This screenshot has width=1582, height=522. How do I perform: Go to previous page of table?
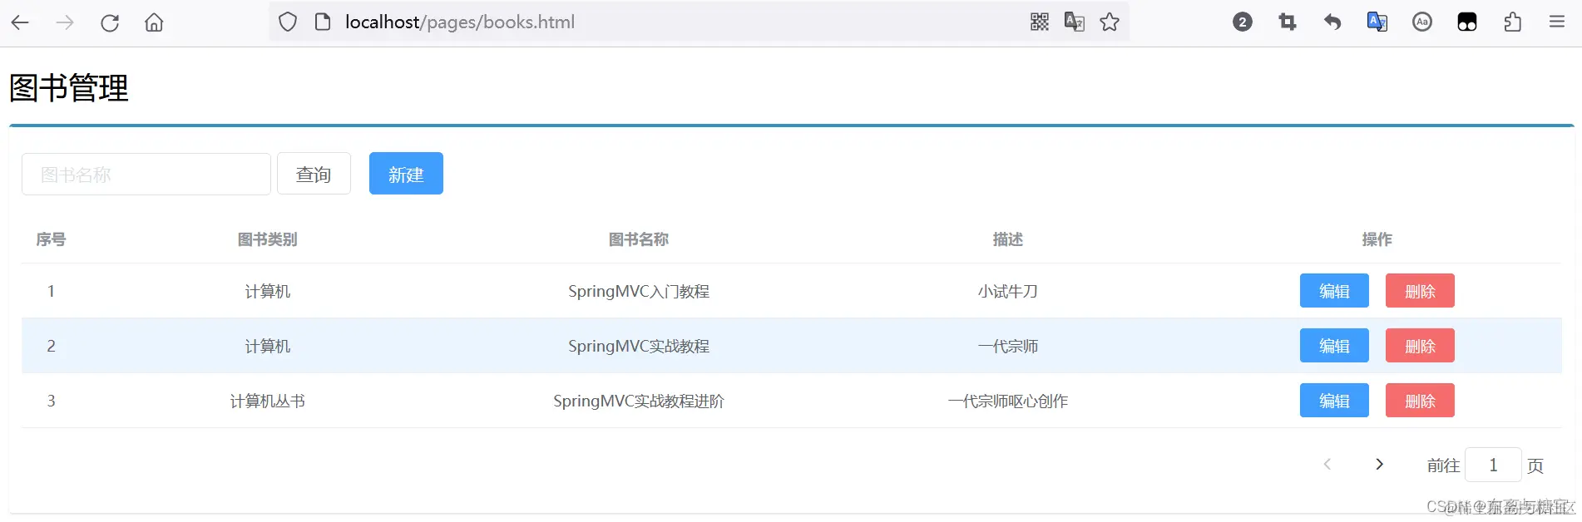click(x=1327, y=465)
